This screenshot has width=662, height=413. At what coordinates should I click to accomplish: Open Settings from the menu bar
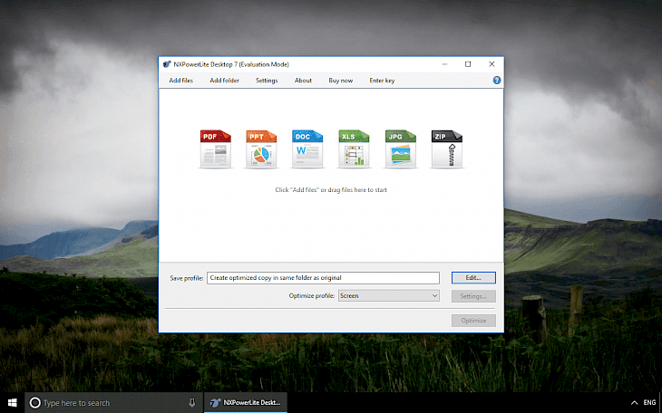tap(267, 80)
